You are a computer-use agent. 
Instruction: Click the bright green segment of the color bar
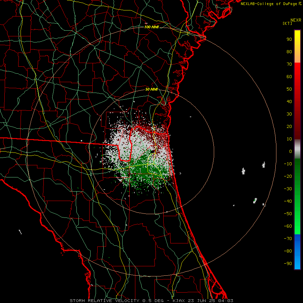(x=297, y=197)
